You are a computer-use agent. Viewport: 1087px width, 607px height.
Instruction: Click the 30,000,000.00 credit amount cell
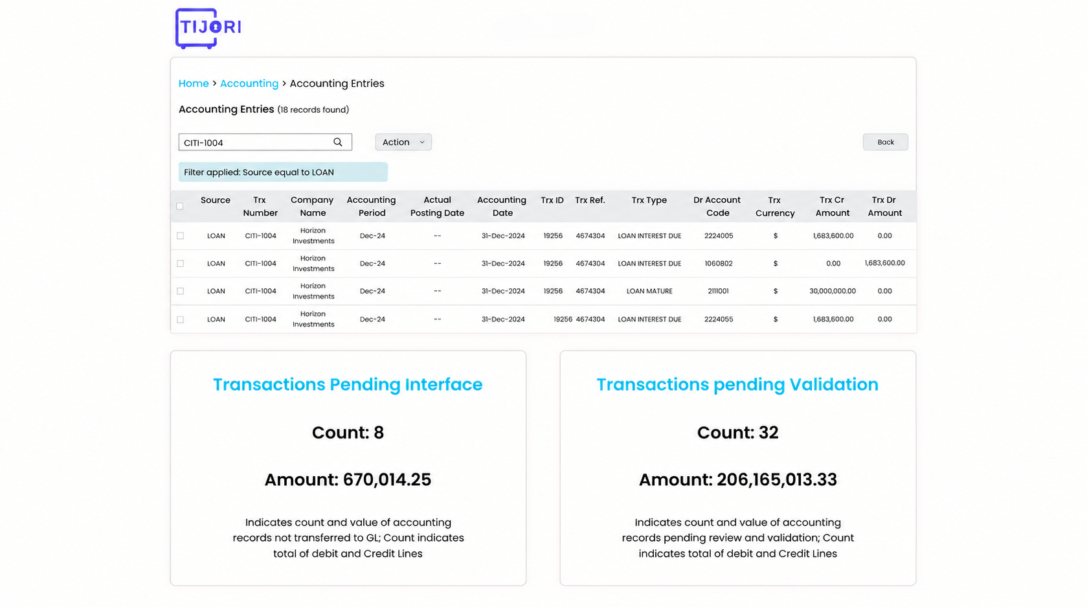tap(833, 292)
